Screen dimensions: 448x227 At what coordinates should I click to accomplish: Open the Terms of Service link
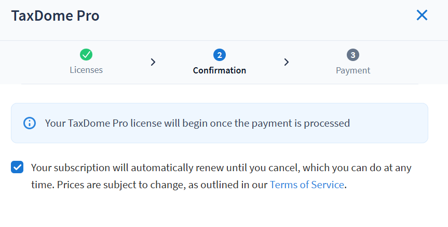pos(307,185)
